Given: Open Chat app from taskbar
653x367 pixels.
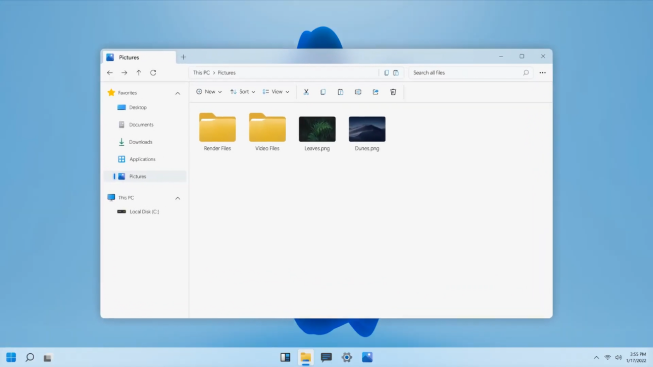Looking at the screenshot, I should pos(326,357).
